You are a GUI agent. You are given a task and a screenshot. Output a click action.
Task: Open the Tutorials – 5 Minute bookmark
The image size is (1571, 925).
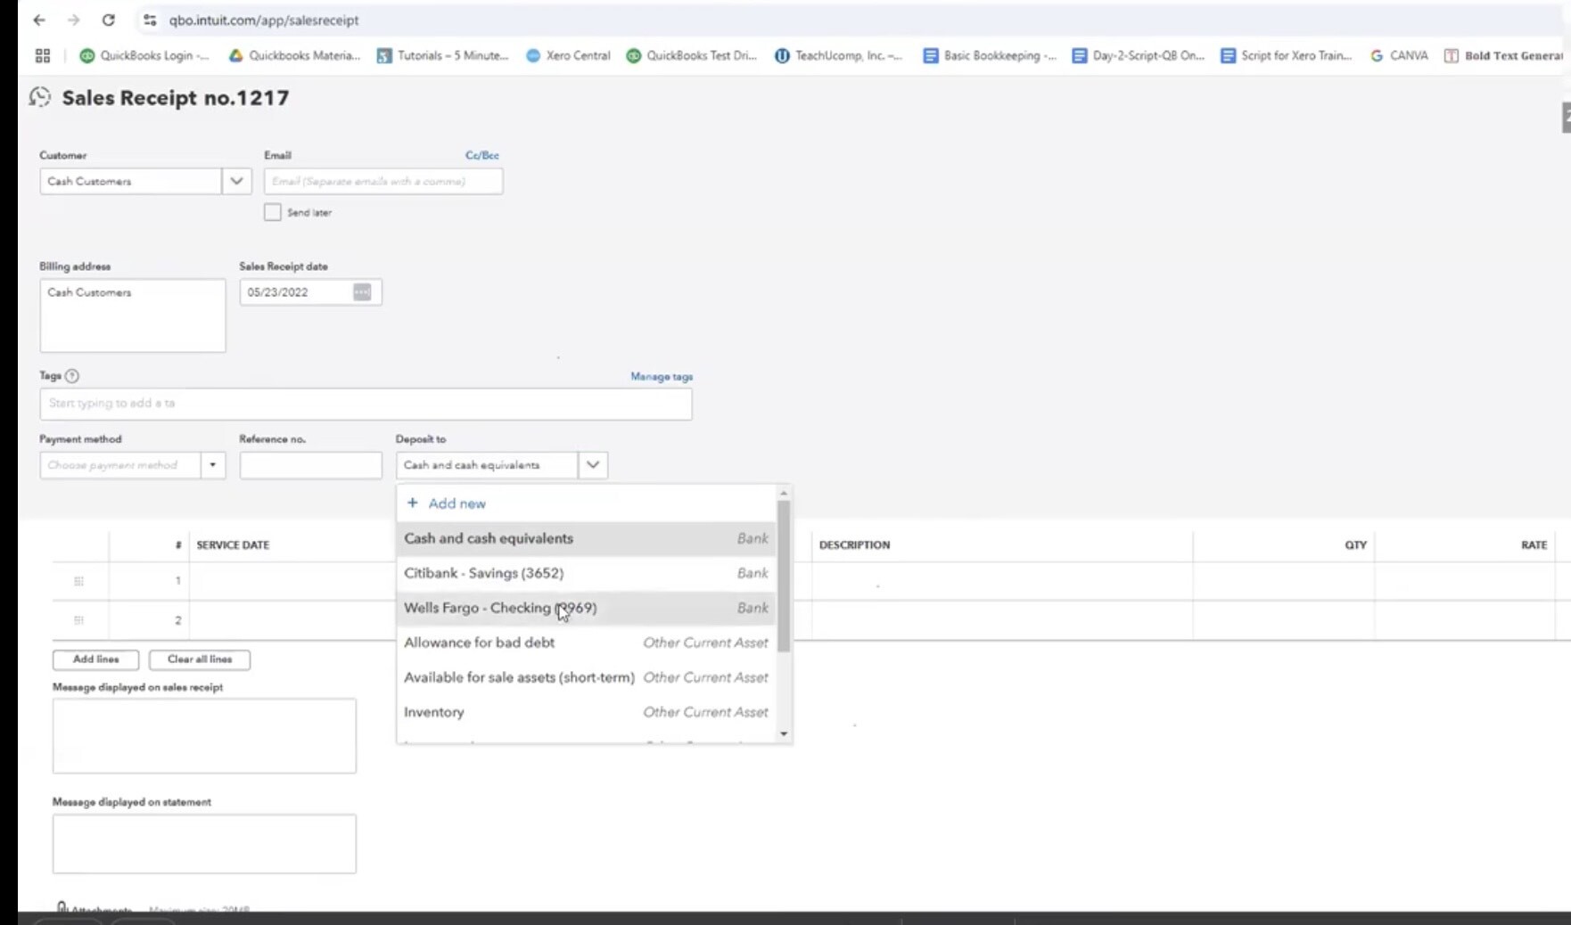442,55
